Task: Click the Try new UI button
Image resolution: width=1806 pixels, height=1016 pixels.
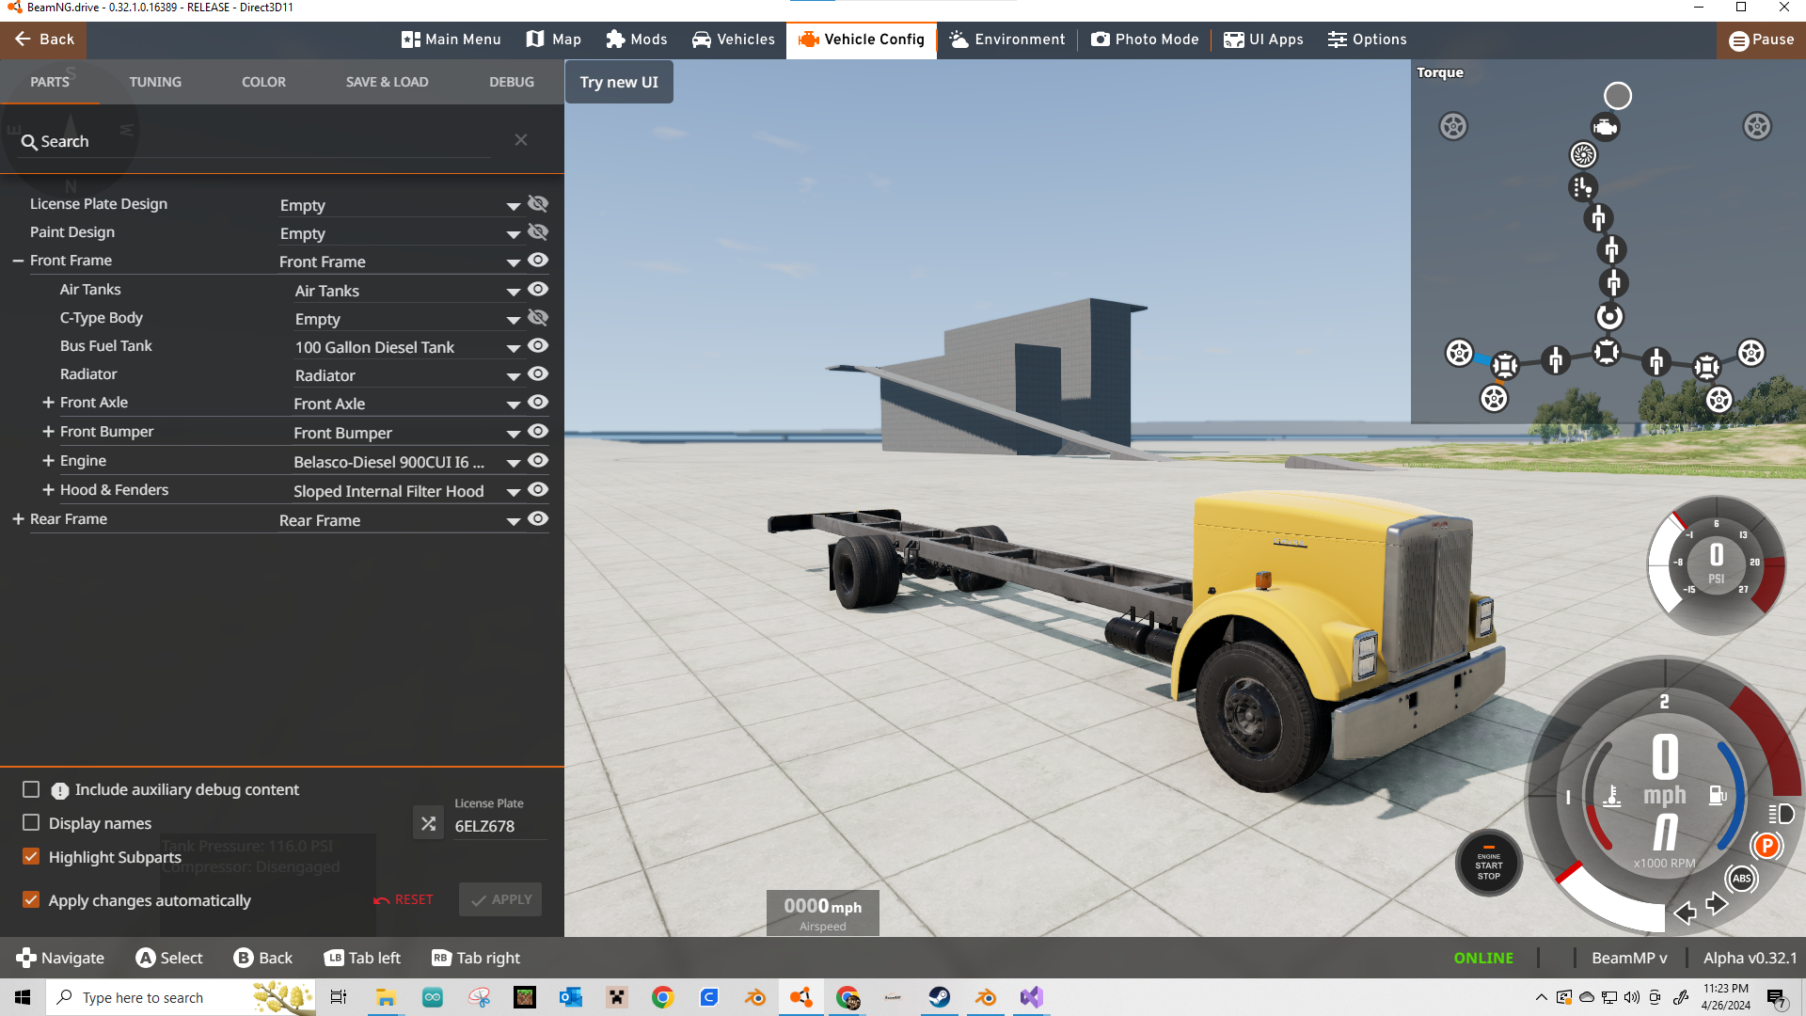Action: coord(619,82)
